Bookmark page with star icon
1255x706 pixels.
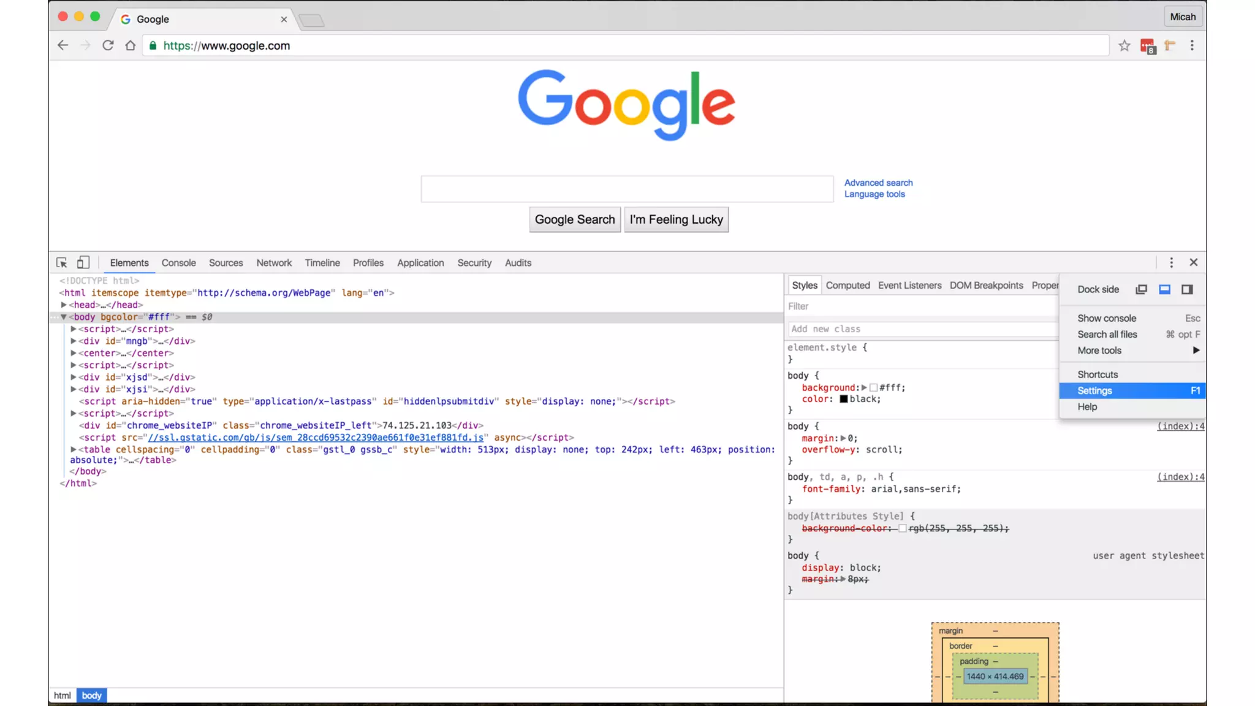[x=1124, y=45]
